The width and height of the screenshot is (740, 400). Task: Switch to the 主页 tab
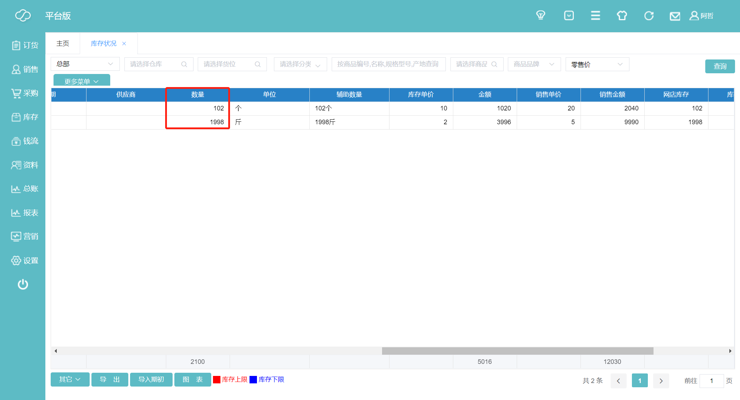(63, 44)
